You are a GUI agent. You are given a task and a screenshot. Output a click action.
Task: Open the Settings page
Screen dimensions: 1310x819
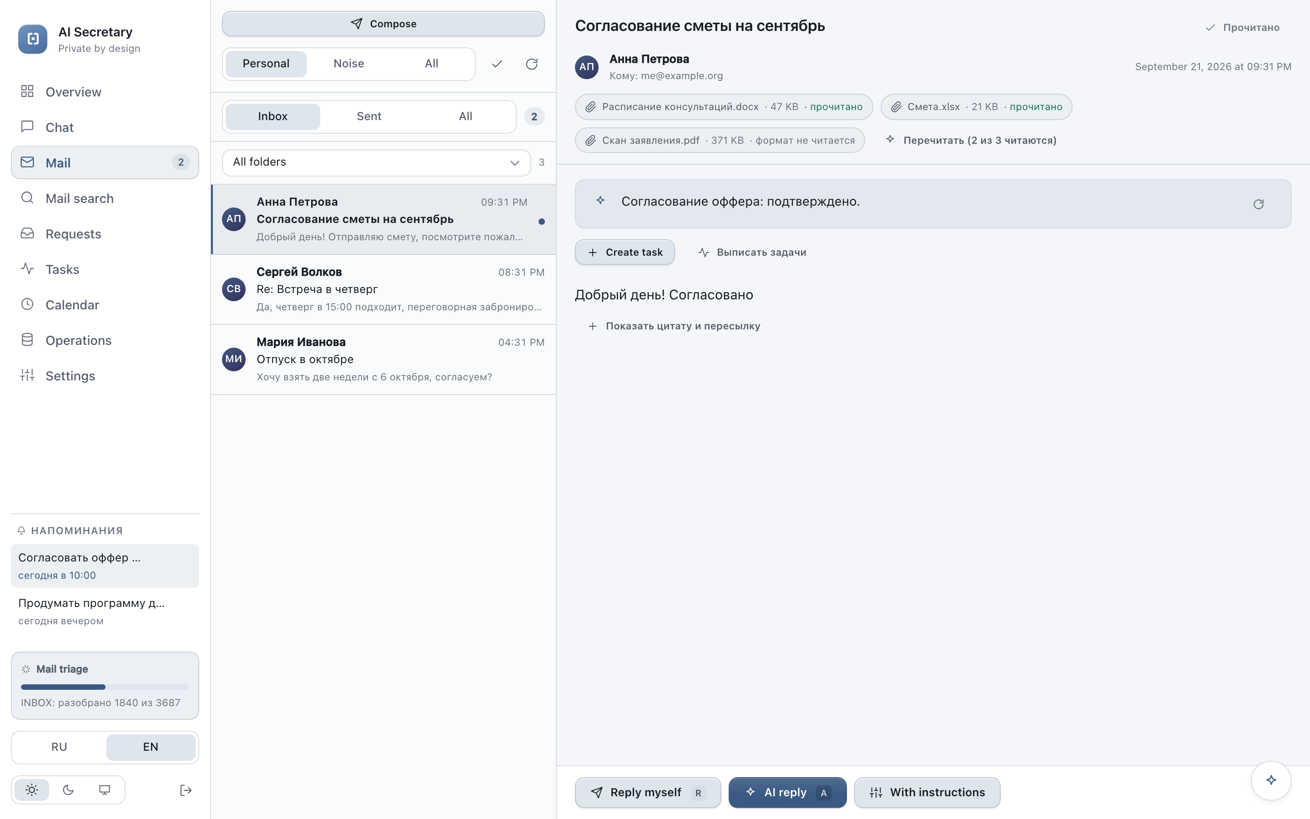(105, 375)
